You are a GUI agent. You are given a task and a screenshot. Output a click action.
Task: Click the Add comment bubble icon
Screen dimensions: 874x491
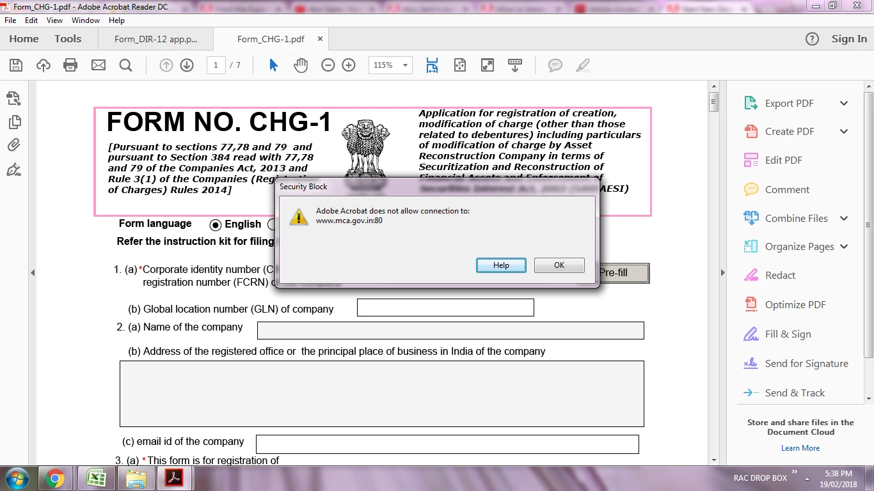click(555, 65)
